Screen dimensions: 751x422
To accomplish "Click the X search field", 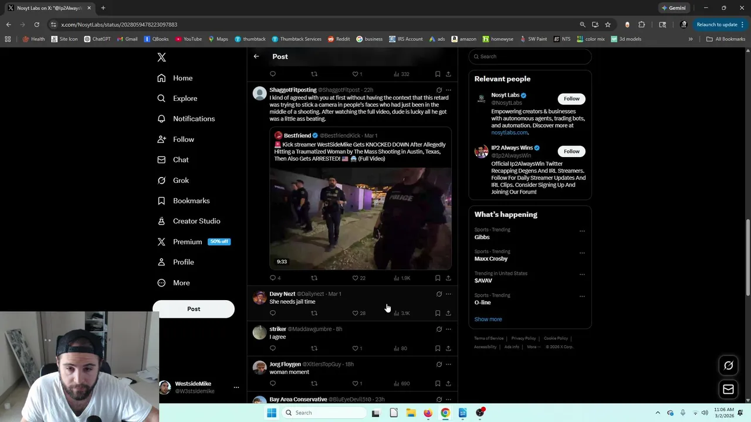I will [530, 56].
